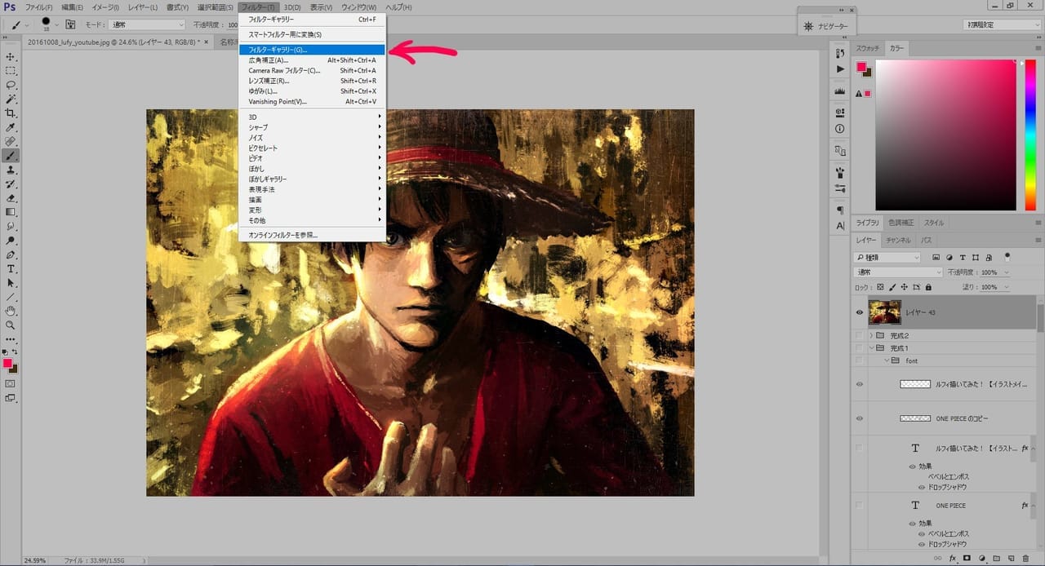Click the レイヤー 43 layer thumbnail
1045x566 pixels.
884,312
